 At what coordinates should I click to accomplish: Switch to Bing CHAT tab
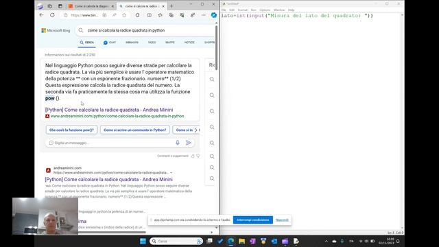click(110, 43)
